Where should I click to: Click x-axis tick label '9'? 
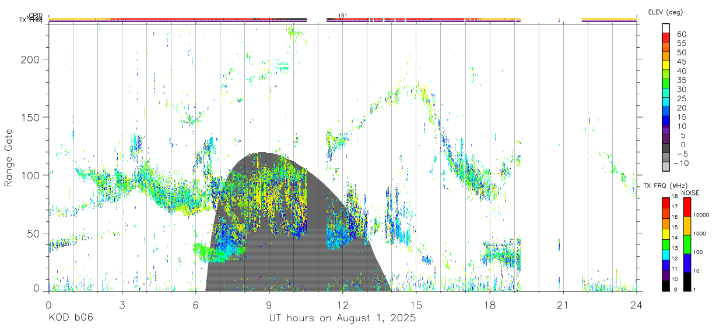coord(269,304)
